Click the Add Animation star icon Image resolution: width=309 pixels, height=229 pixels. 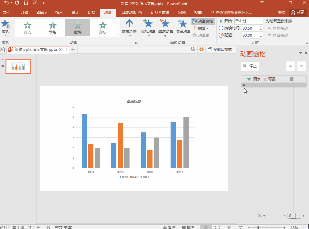tap(148, 24)
